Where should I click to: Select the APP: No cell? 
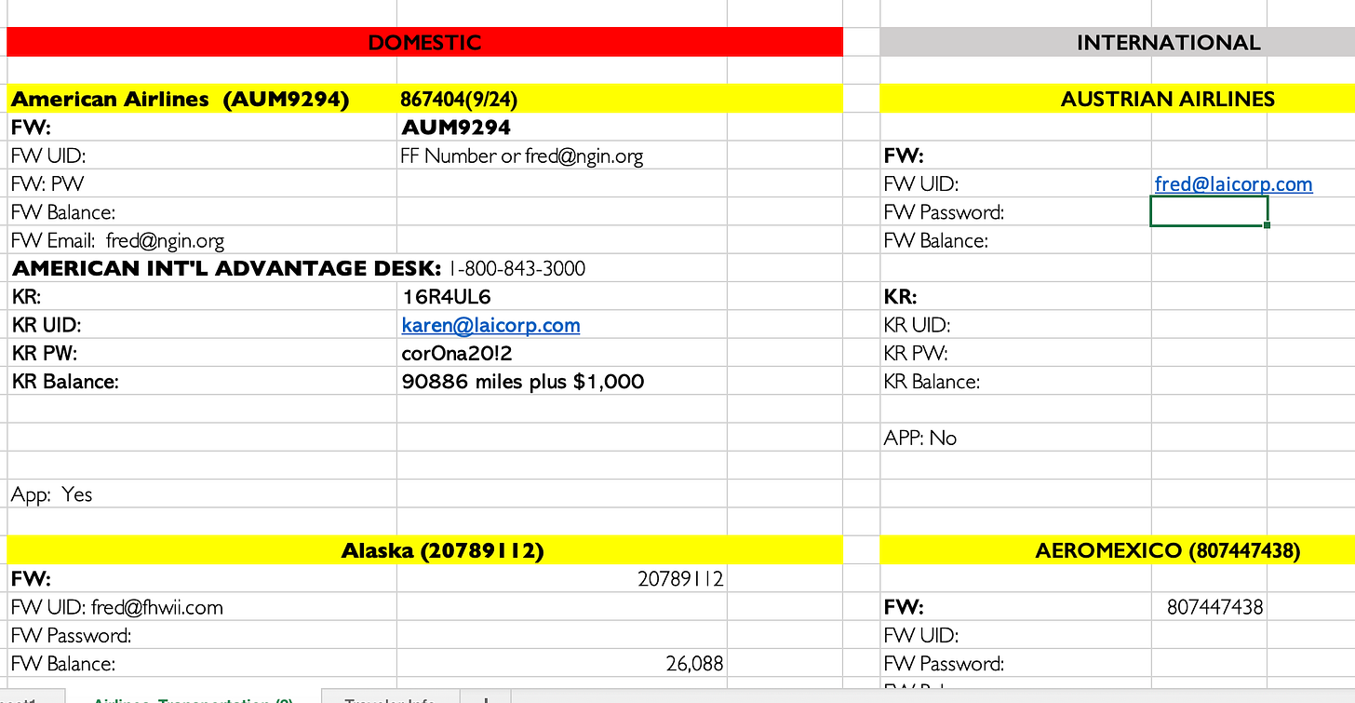pos(1015,438)
